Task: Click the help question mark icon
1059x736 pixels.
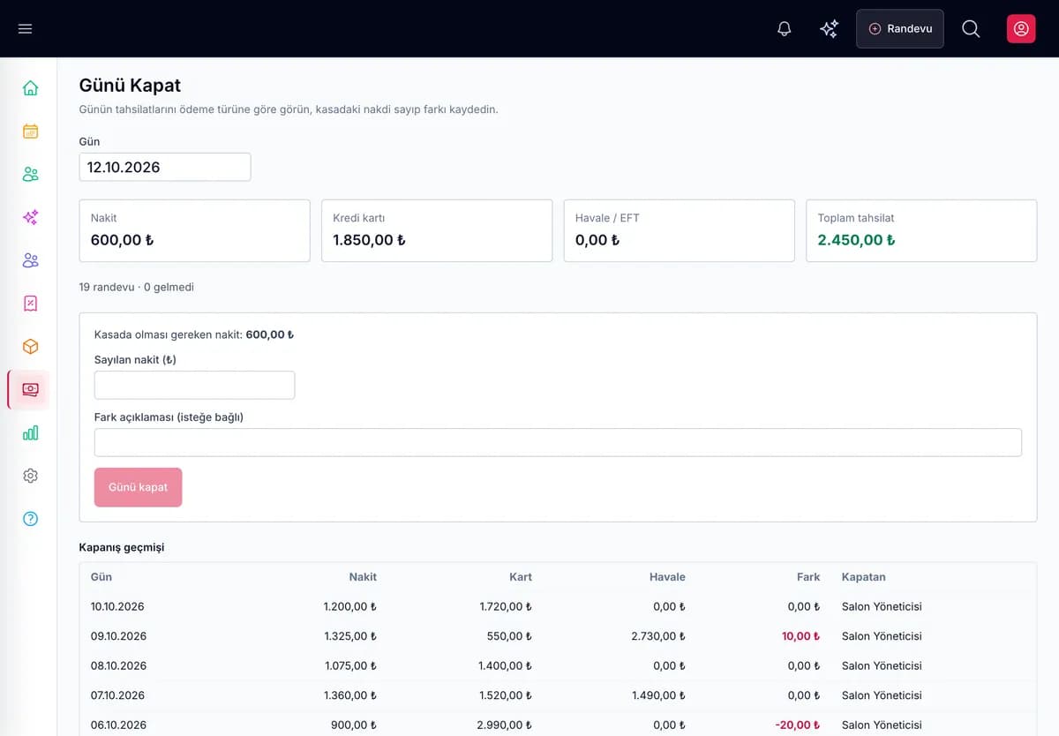Action: (30, 519)
